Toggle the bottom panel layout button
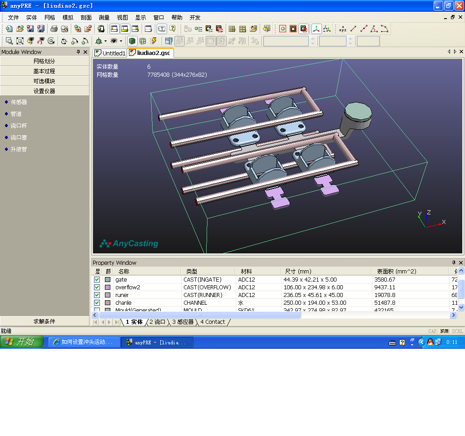Screen dimensions: 465x436 124,29
